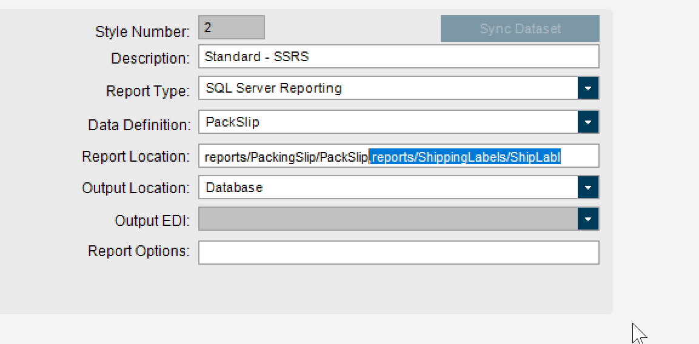This screenshot has width=699, height=344.
Task: Click the Sync Dataset button
Action: pyautogui.click(x=520, y=28)
